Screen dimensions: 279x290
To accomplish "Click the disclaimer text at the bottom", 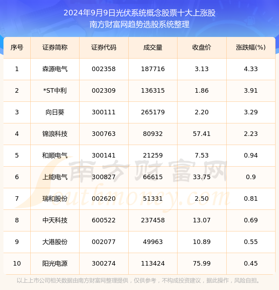I will [138, 281].
